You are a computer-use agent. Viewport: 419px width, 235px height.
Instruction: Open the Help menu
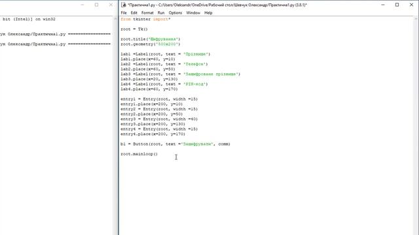[208, 13]
